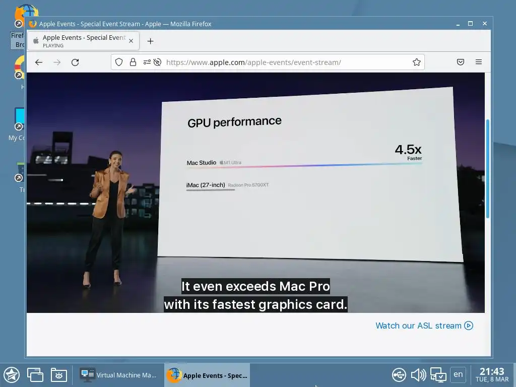Select Apple Events Firefox taskbar item
Image resolution: width=516 pixels, height=387 pixels.
click(207, 375)
